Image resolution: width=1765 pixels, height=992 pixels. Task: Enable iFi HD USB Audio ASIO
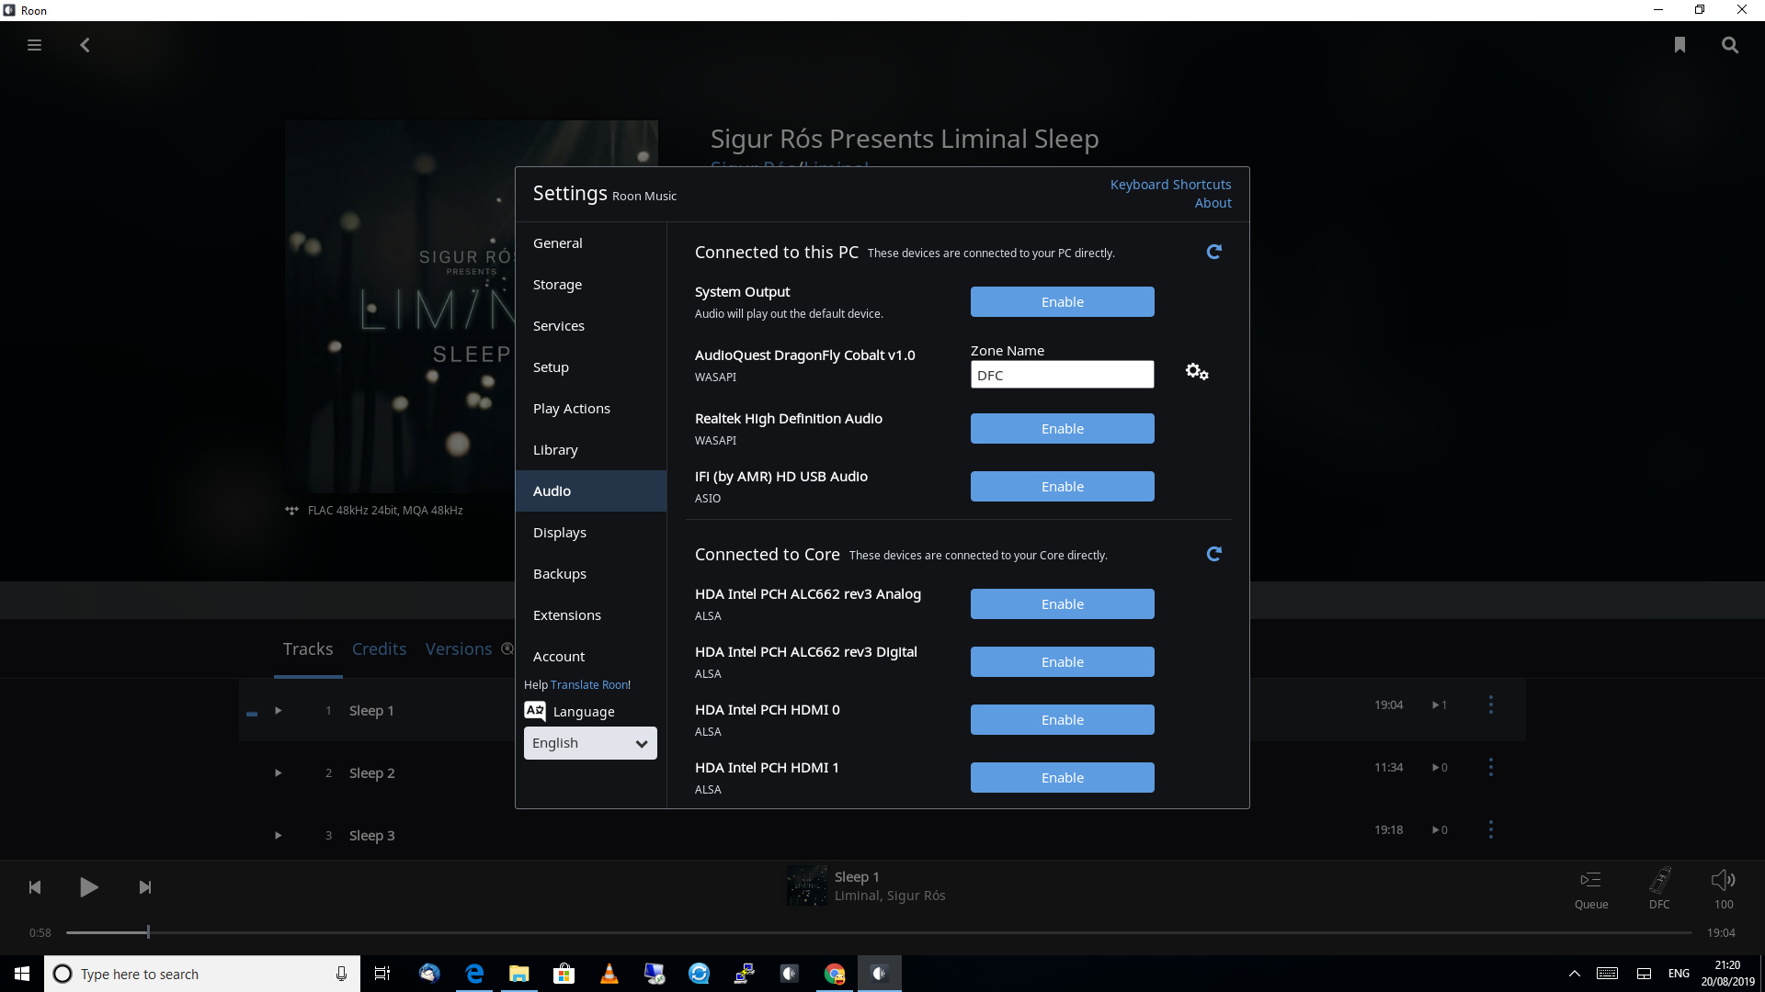1063,487
